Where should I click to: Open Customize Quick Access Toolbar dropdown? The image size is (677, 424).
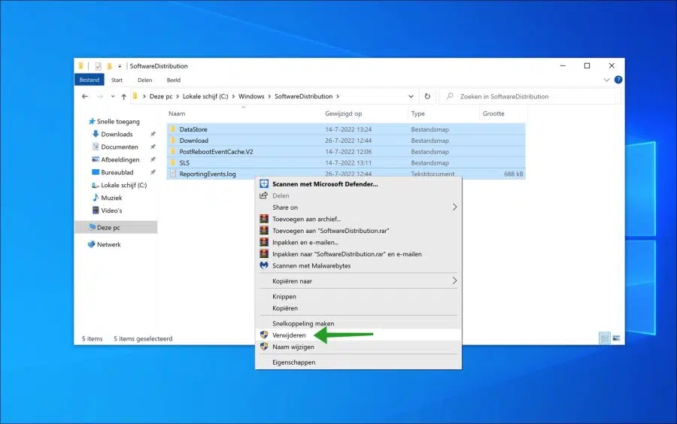point(120,66)
